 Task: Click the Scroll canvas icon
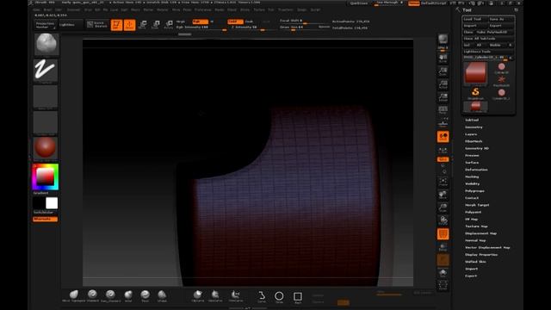(x=443, y=59)
